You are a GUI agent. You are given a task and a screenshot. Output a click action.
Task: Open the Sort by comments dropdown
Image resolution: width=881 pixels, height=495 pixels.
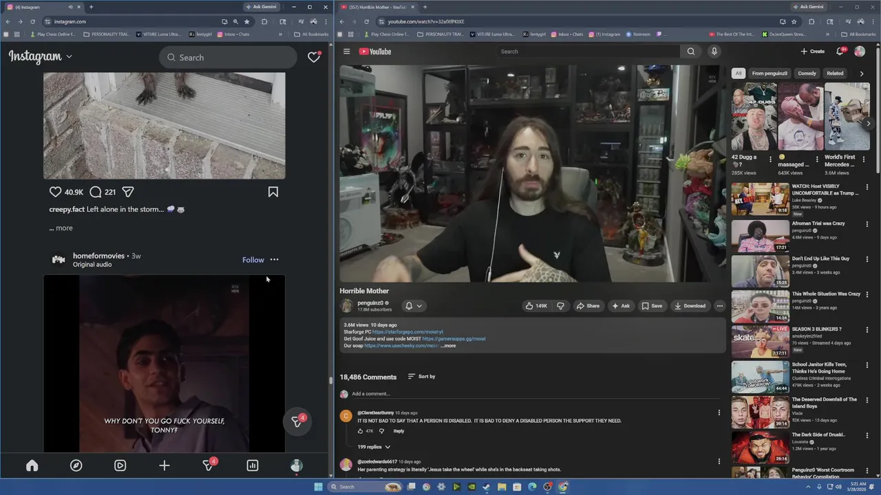(422, 377)
